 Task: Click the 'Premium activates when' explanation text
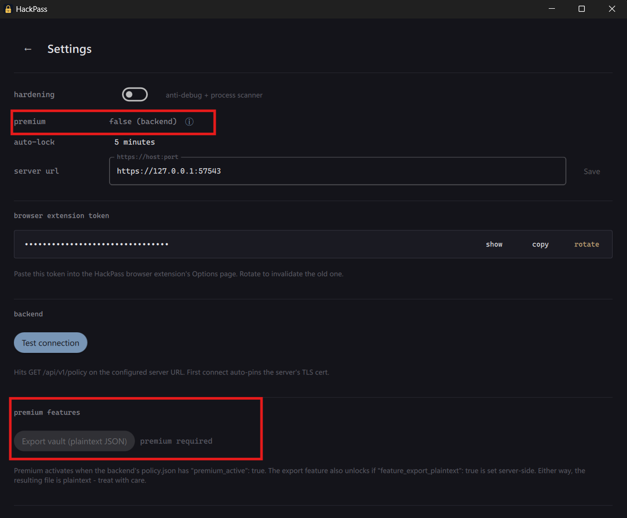tap(300, 475)
